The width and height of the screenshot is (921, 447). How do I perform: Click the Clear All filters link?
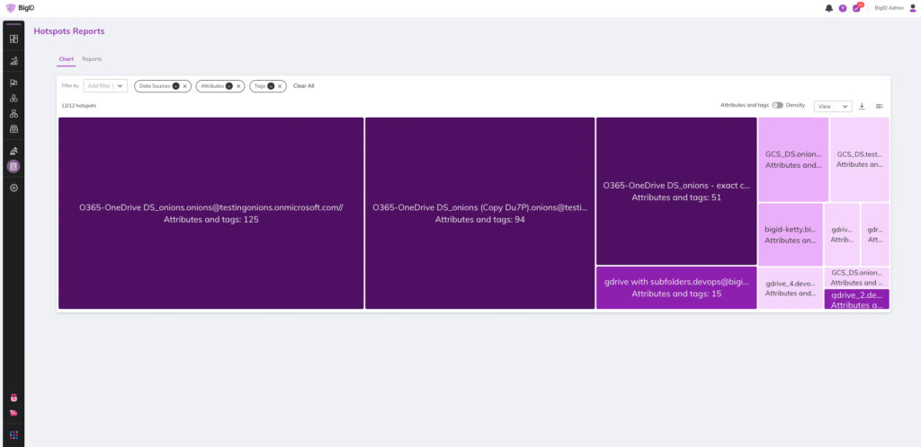pos(303,86)
